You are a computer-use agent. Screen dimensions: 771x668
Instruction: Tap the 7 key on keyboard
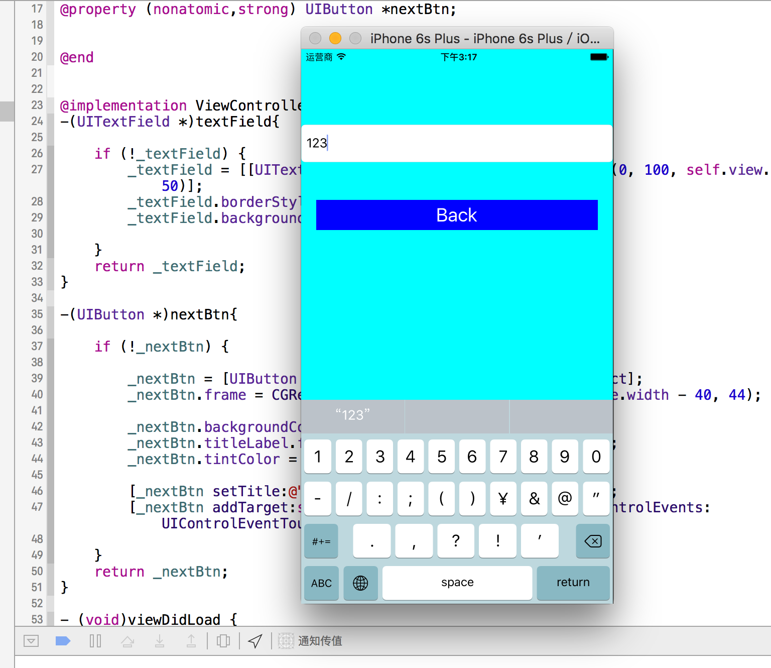pos(503,457)
